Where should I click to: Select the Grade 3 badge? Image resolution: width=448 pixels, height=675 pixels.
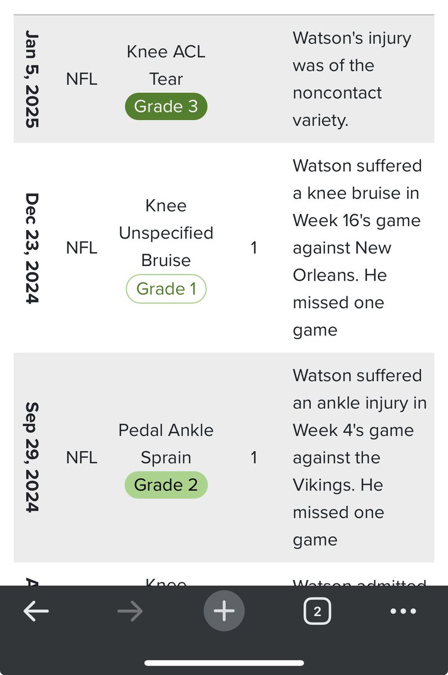[166, 106]
